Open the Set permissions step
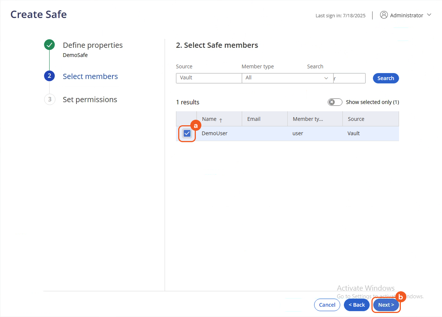Image resolution: width=442 pixels, height=317 pixels. tap(90, 100)
